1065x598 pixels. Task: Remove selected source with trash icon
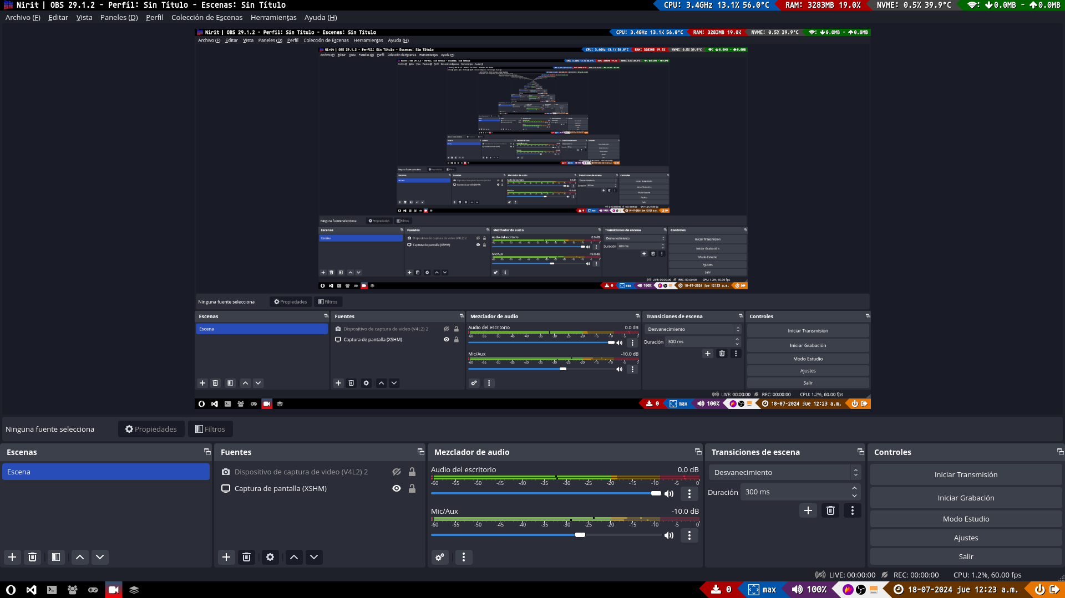click(246, 557)
